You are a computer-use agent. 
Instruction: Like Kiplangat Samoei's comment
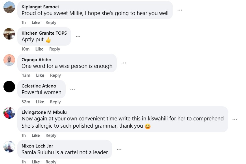36,23
